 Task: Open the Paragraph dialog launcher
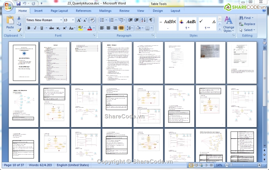pyautogui.click(x=153, y=35)
